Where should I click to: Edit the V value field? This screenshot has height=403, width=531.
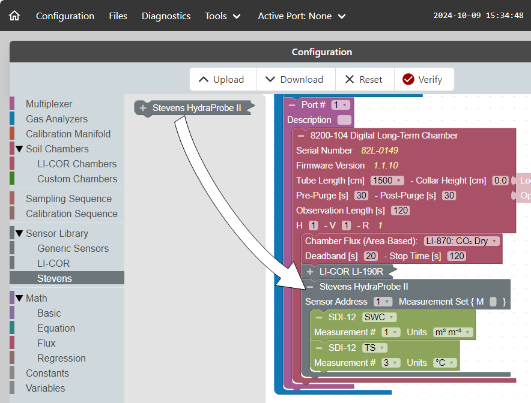tap(346, 225)
